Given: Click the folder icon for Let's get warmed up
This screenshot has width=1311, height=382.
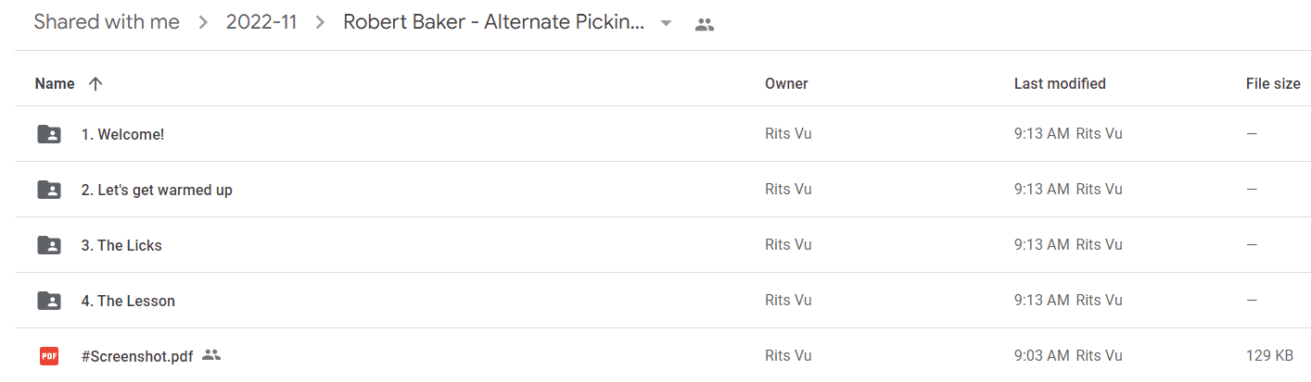Looking at the screenshot, I should click(x=49, y=190).
